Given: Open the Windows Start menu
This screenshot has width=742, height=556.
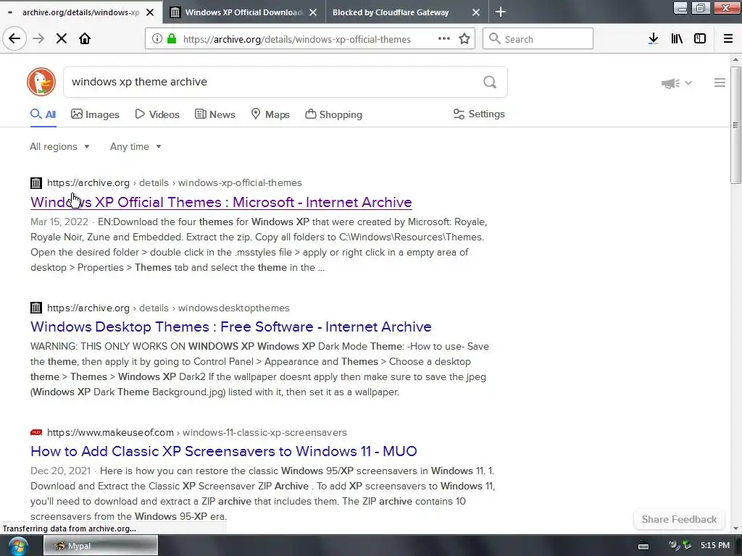Looking at the screenshot, I should tap(18, 546).
